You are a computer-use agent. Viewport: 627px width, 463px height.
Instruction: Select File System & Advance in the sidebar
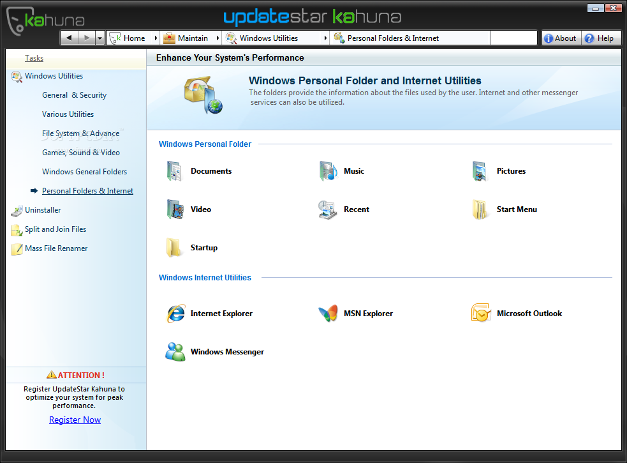click(x=81, y=133)
